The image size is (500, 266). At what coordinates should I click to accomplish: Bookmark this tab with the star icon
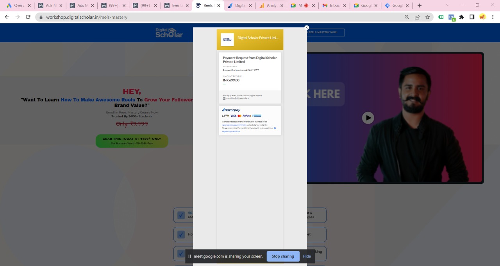(x=428, y=17)
